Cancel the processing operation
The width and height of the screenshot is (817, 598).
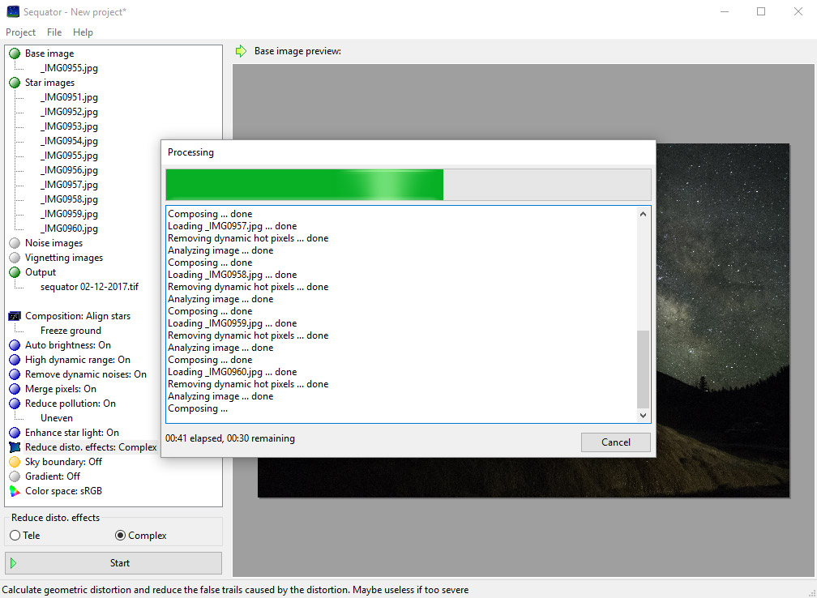(615, 442)
